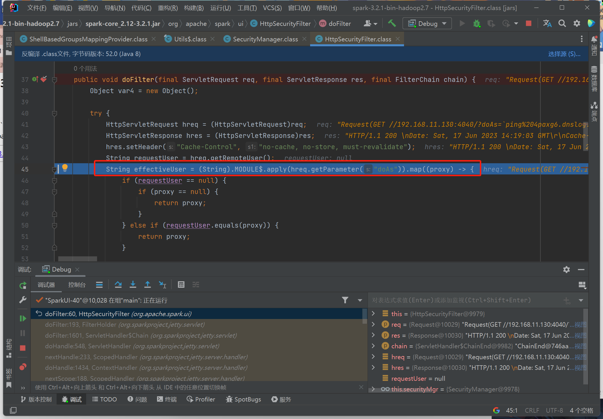The height and width of the screenshot is (419, 603).
Task: Expand the hreq variable node
Action: 373,357
